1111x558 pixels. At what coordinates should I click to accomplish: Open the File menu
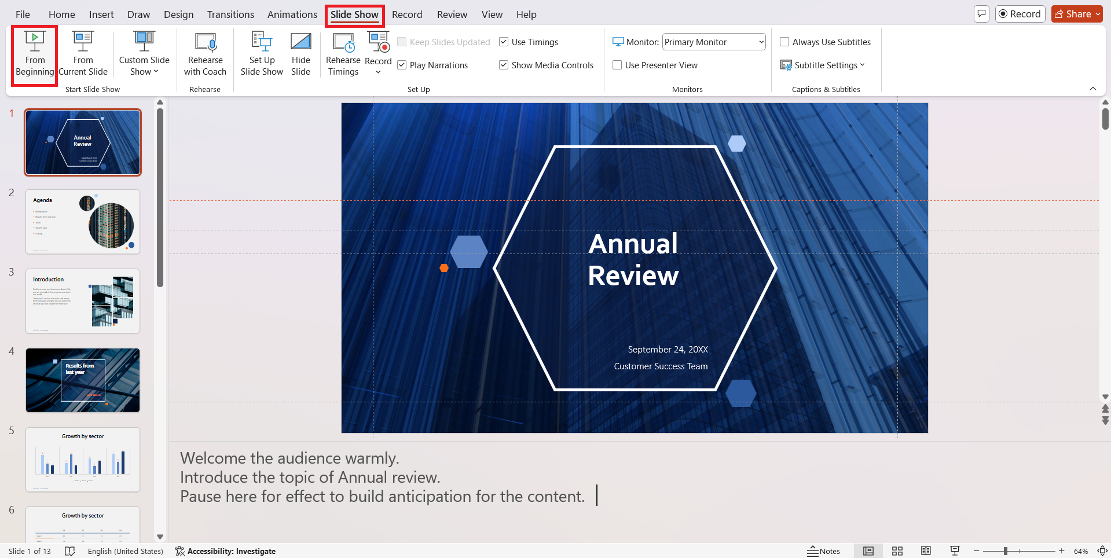pos(23,14)
